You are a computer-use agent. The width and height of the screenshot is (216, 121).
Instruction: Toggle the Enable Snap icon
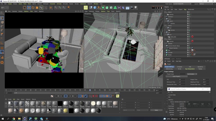[2, 57]
